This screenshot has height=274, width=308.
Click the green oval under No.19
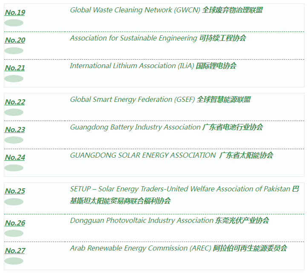[14, 23]
